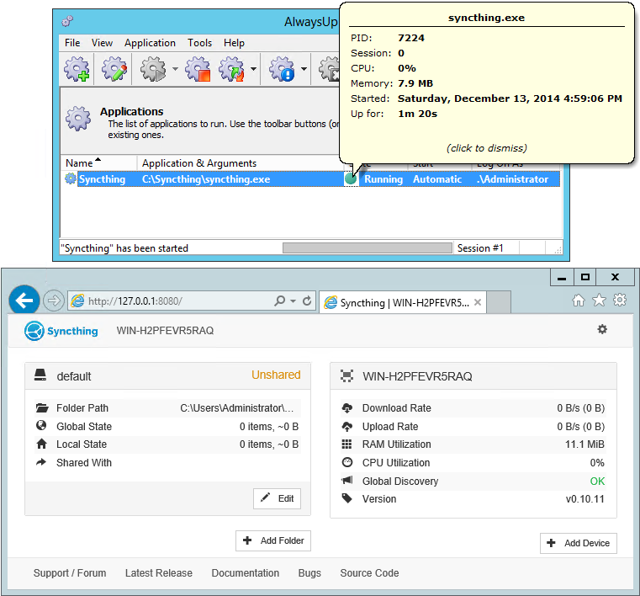Viewport: 640px width, 596px height.
Task: Click the Upload Rate cloud icon
Action: (x=347, y=427)
